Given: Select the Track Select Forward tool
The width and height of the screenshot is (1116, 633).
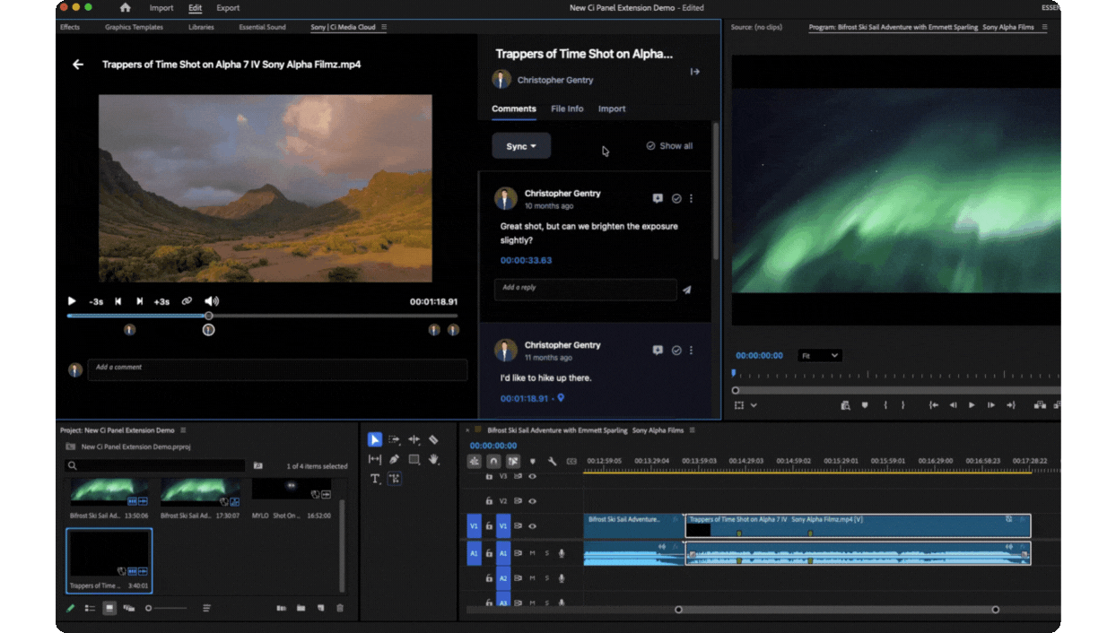Looking at the screenshot, I should (x=394, y=439).
